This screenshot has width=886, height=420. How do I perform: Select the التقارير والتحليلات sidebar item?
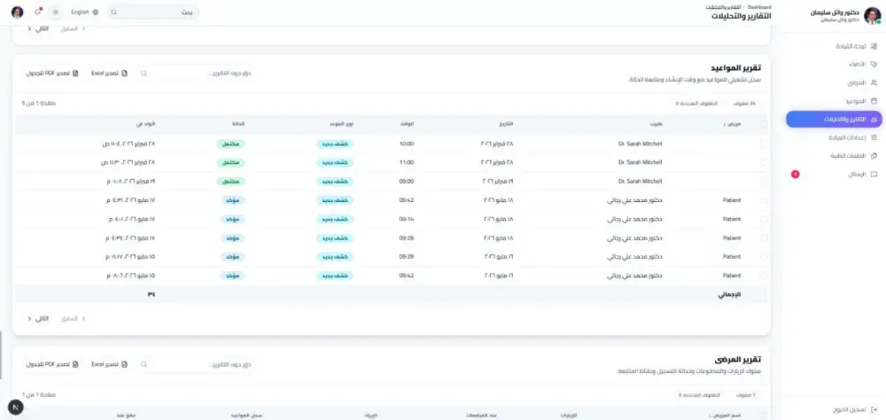point(834,120)
